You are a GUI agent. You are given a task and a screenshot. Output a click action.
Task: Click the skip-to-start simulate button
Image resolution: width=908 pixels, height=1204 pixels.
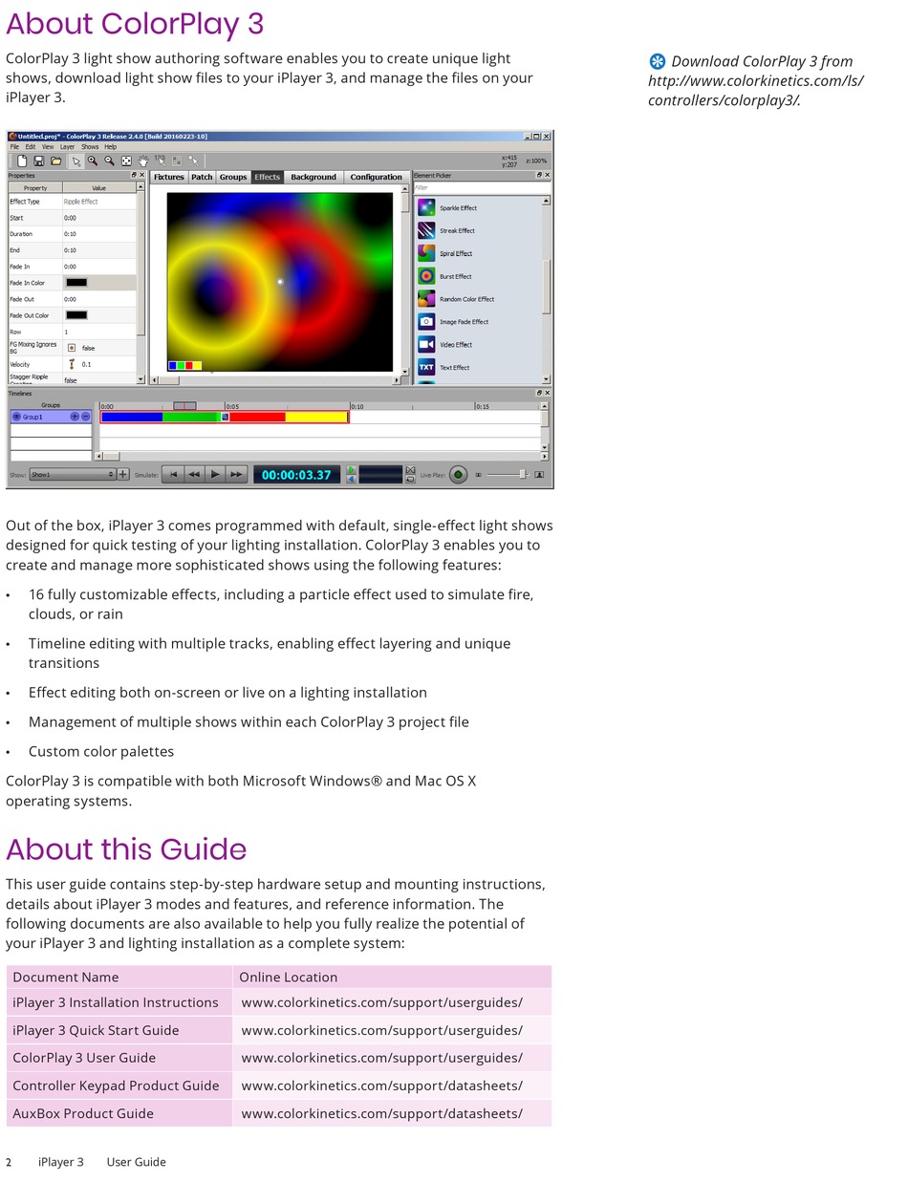(x=173, y=474)
